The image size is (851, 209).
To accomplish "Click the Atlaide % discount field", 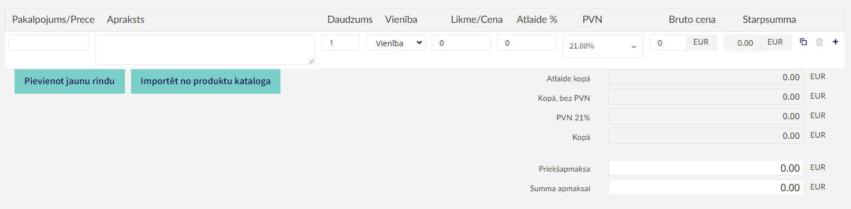I will click(526, 43).
